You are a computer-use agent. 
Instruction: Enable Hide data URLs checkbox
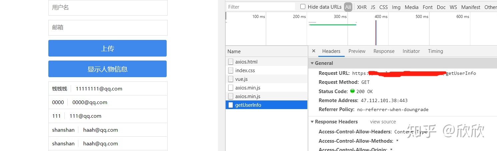tap(303, 7)
